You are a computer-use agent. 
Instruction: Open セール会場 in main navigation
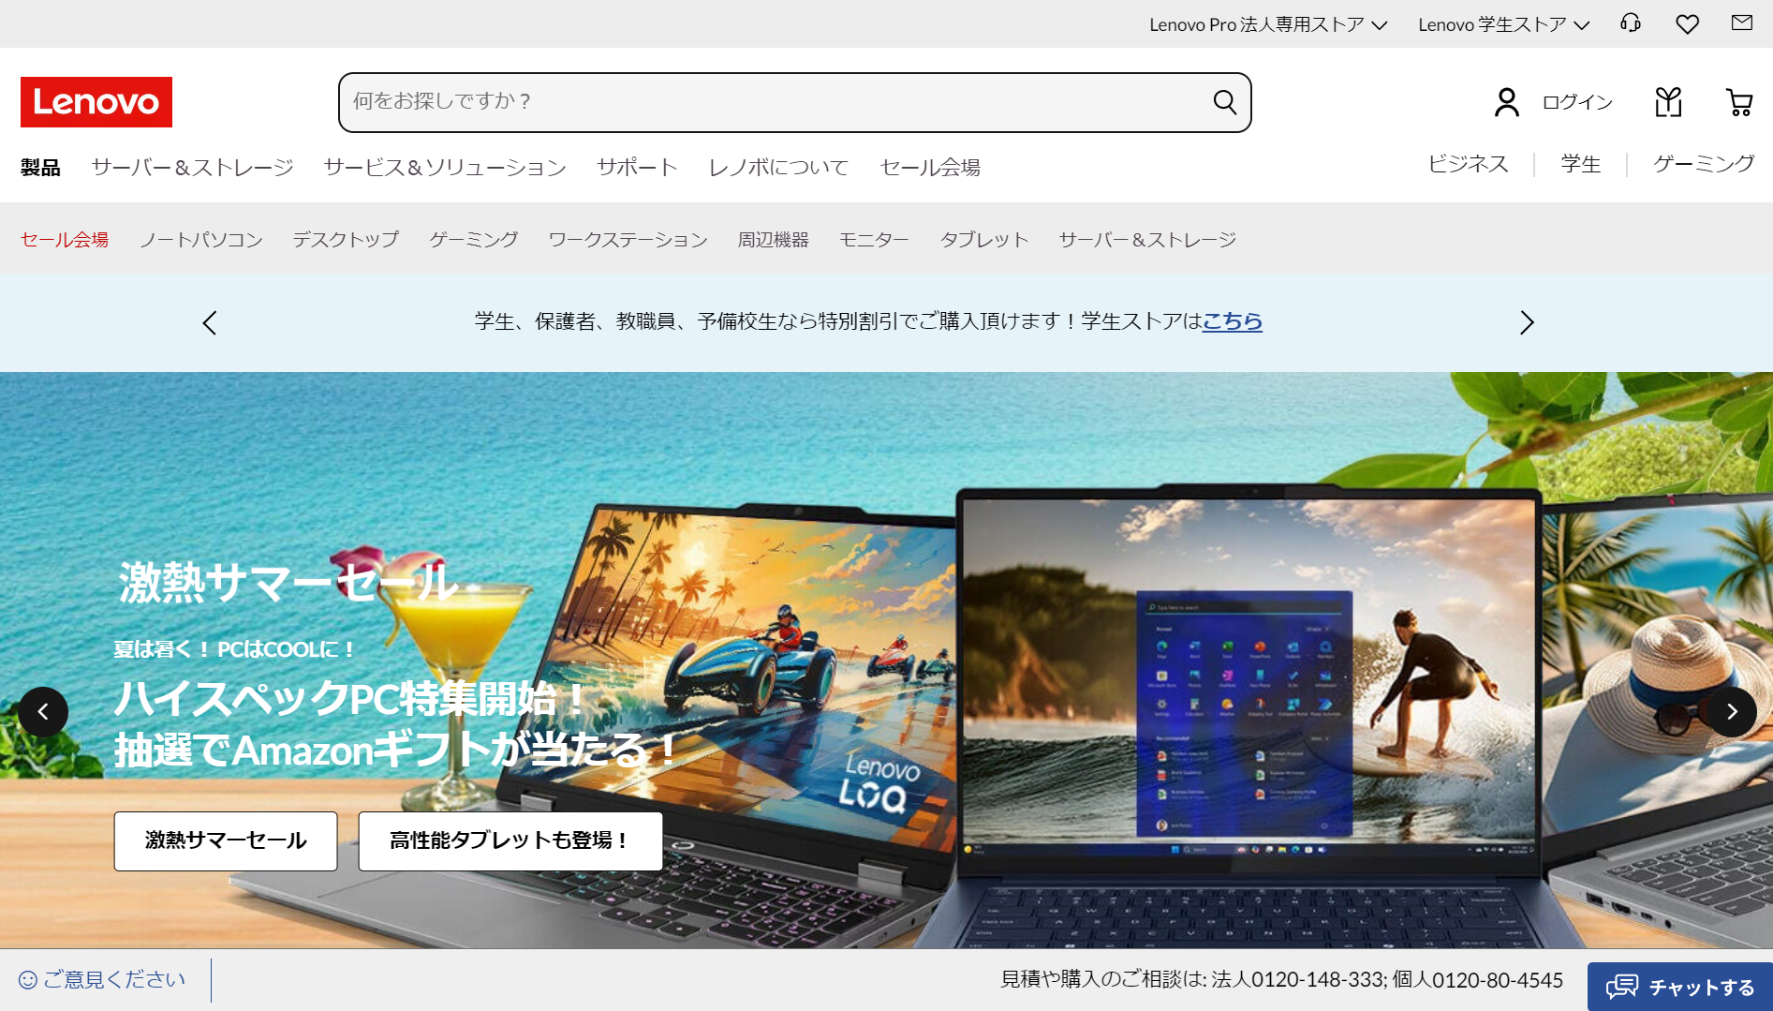(930, 168)
